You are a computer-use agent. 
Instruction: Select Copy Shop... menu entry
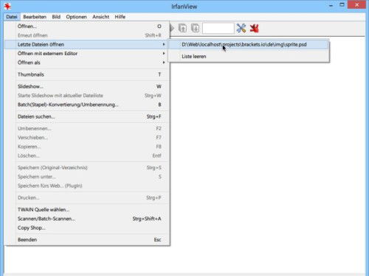pos(87,227)
